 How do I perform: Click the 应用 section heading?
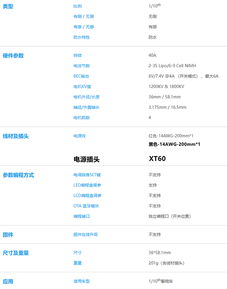pyautogui.click(x=8, y=281)
